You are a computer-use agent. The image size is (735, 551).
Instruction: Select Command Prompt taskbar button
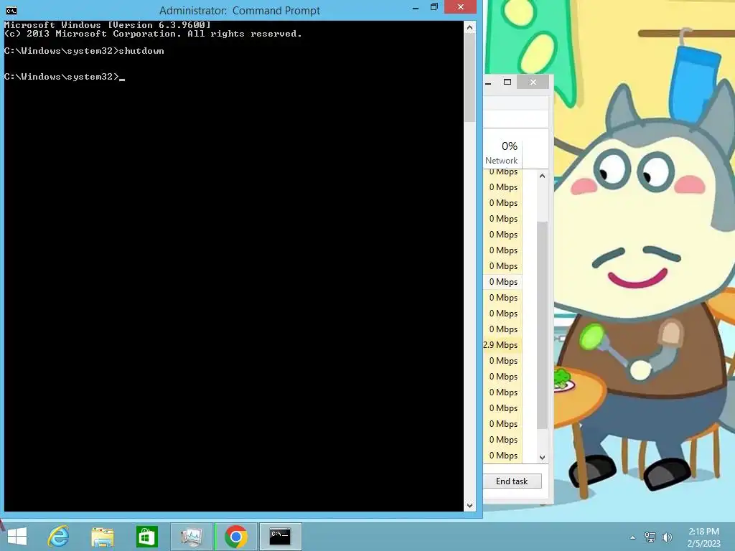click(281, 537)
